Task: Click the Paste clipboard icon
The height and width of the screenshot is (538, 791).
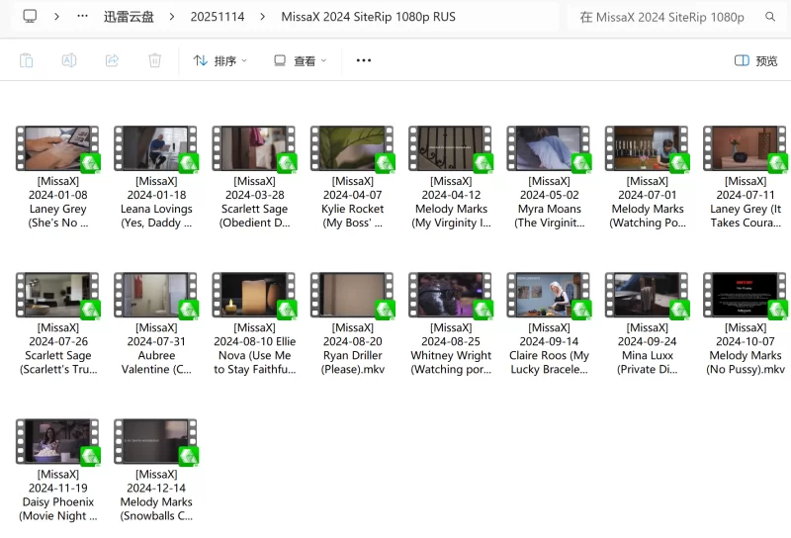Action: [x=27, y=60]
